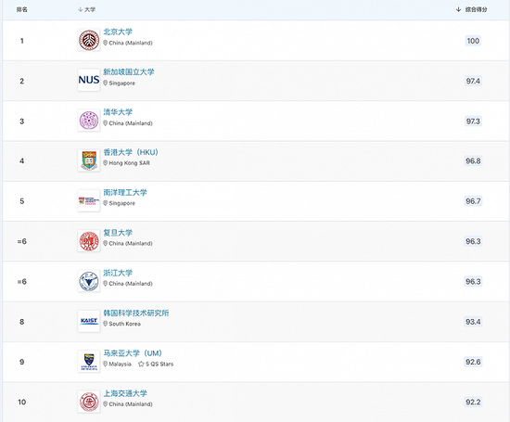510x422 pixels.
Task: Click the University of Malaya crest logo
Action: tap(89, 361)
